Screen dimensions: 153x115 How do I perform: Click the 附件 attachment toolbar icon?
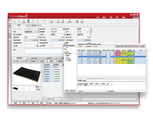(x=58, y=21)
